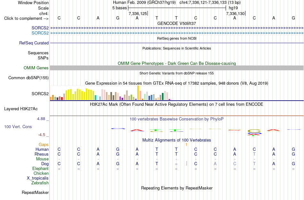304x200 pixels.
Task: Click the magenta bar ending the GTEx chart
Action: click(x=170, y=99)
